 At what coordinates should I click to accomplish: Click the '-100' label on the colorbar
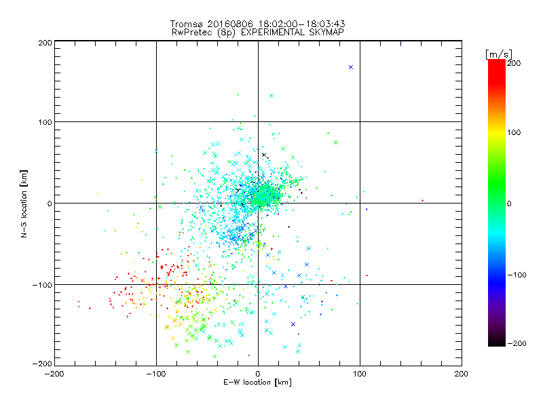coord(517,275)
